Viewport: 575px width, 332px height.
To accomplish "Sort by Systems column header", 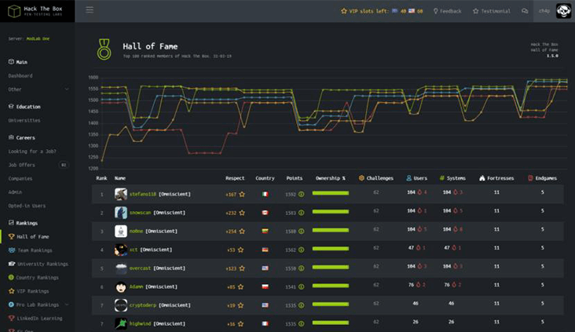I will click(x=452, y=178).
